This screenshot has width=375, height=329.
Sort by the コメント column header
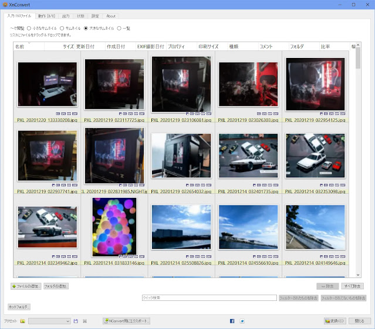point(273,46)
